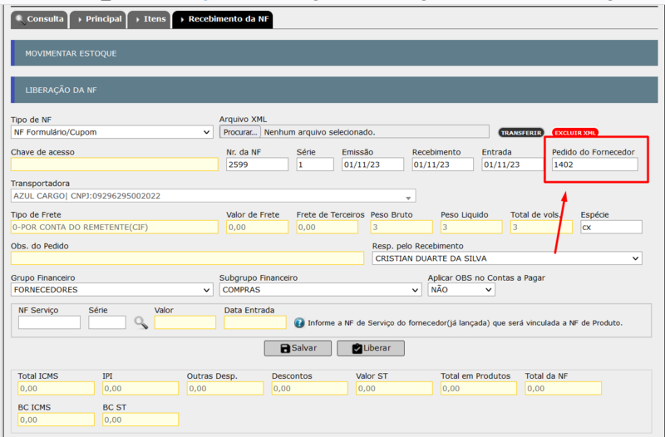Viewport: 665px width, 437px height.
Task: Switch to the Principal tab
Action: (x=98, y=19)
